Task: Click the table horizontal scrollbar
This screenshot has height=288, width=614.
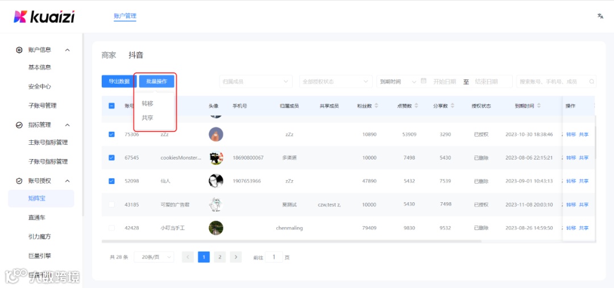Action: 291,241
